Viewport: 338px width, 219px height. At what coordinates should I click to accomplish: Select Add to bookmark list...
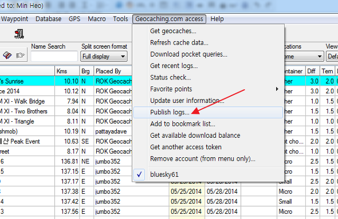pos(208,124)
